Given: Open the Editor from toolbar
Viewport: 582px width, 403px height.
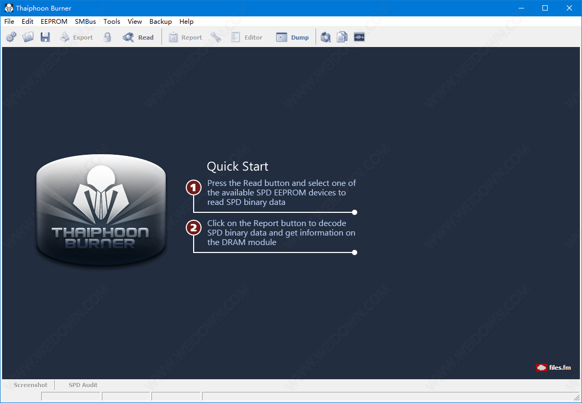Looking at the screenshot, I should coord(246,37).
